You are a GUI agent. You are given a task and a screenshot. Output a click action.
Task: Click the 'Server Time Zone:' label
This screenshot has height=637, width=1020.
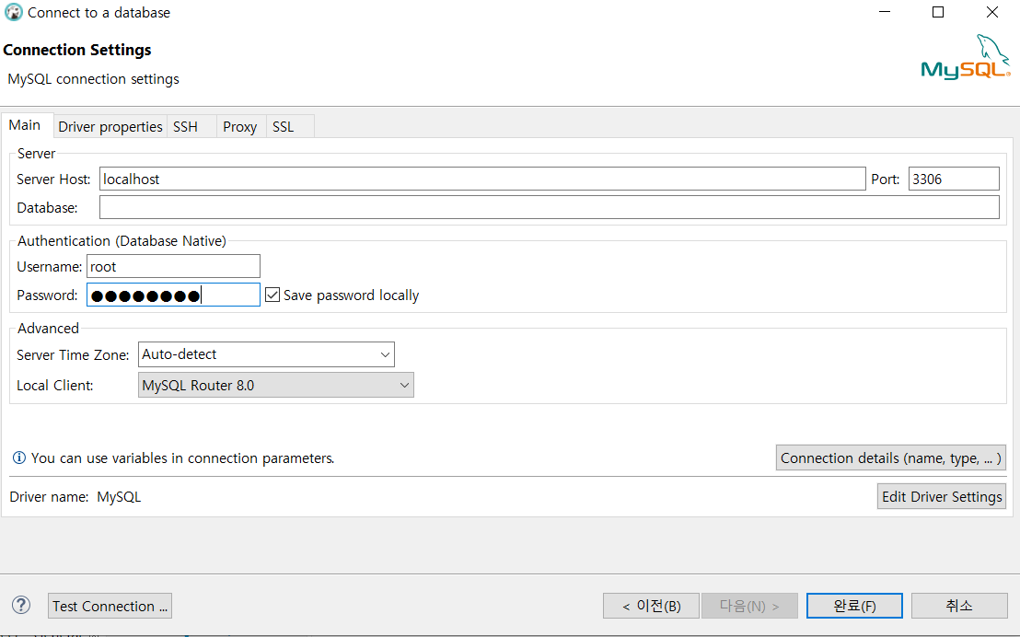[73, 355]
